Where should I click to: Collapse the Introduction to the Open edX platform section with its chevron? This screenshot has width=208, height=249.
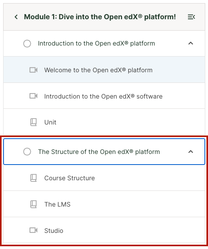(191, 43)
